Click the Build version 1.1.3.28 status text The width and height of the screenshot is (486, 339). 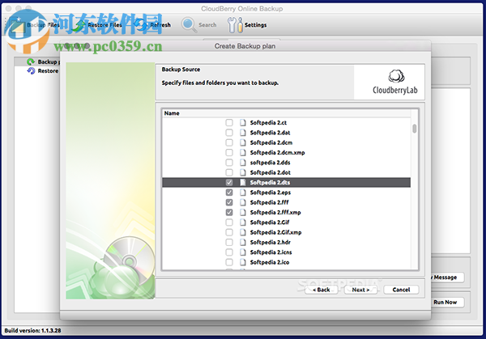32,330
